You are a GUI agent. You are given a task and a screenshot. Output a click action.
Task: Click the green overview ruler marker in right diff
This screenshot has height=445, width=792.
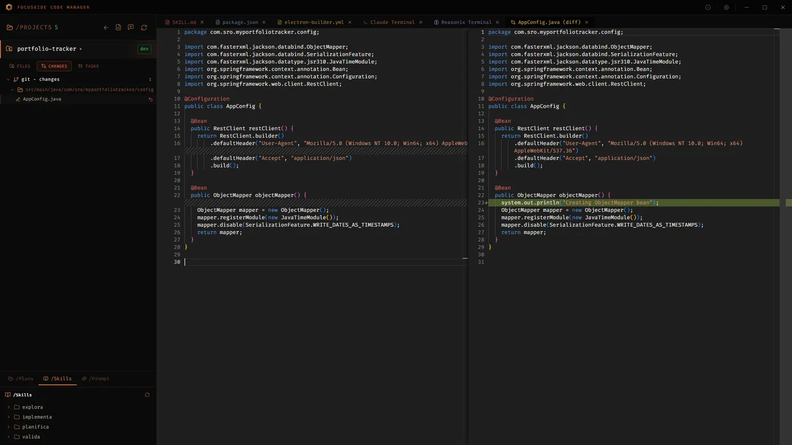pyautogui.click(x=789, y=202)
